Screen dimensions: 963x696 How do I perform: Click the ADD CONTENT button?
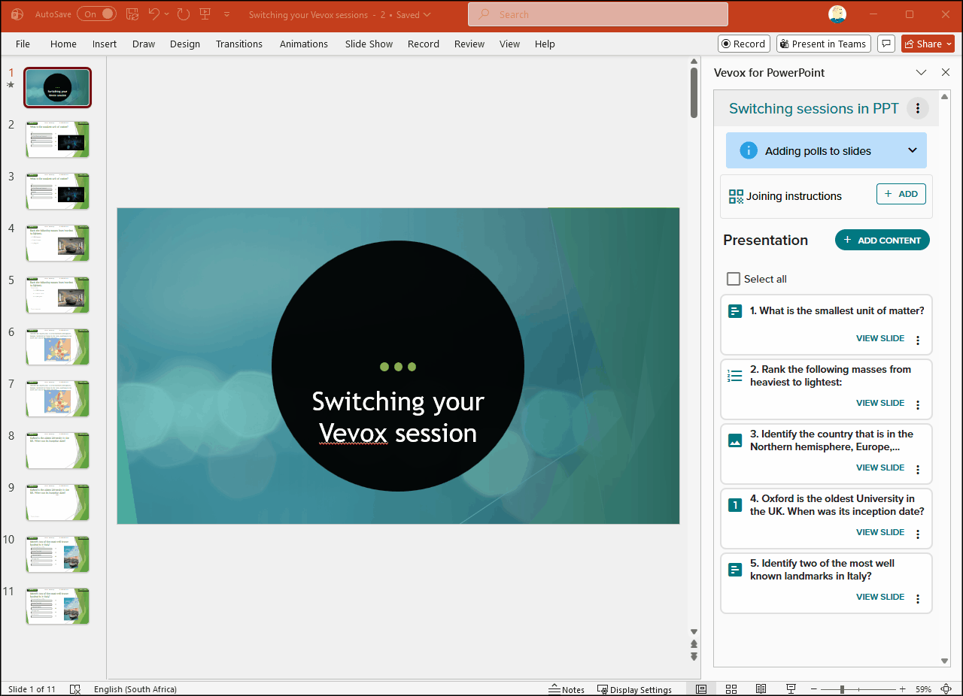point(882,240)
